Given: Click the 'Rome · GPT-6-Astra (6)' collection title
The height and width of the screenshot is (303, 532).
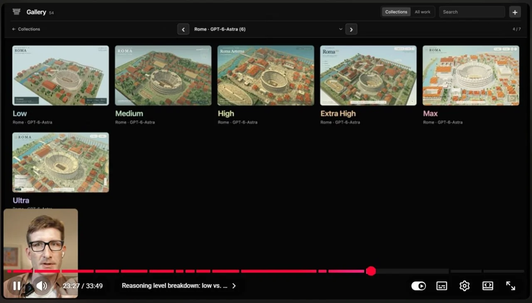Looking at the screenshot, I should pos(220,29).
